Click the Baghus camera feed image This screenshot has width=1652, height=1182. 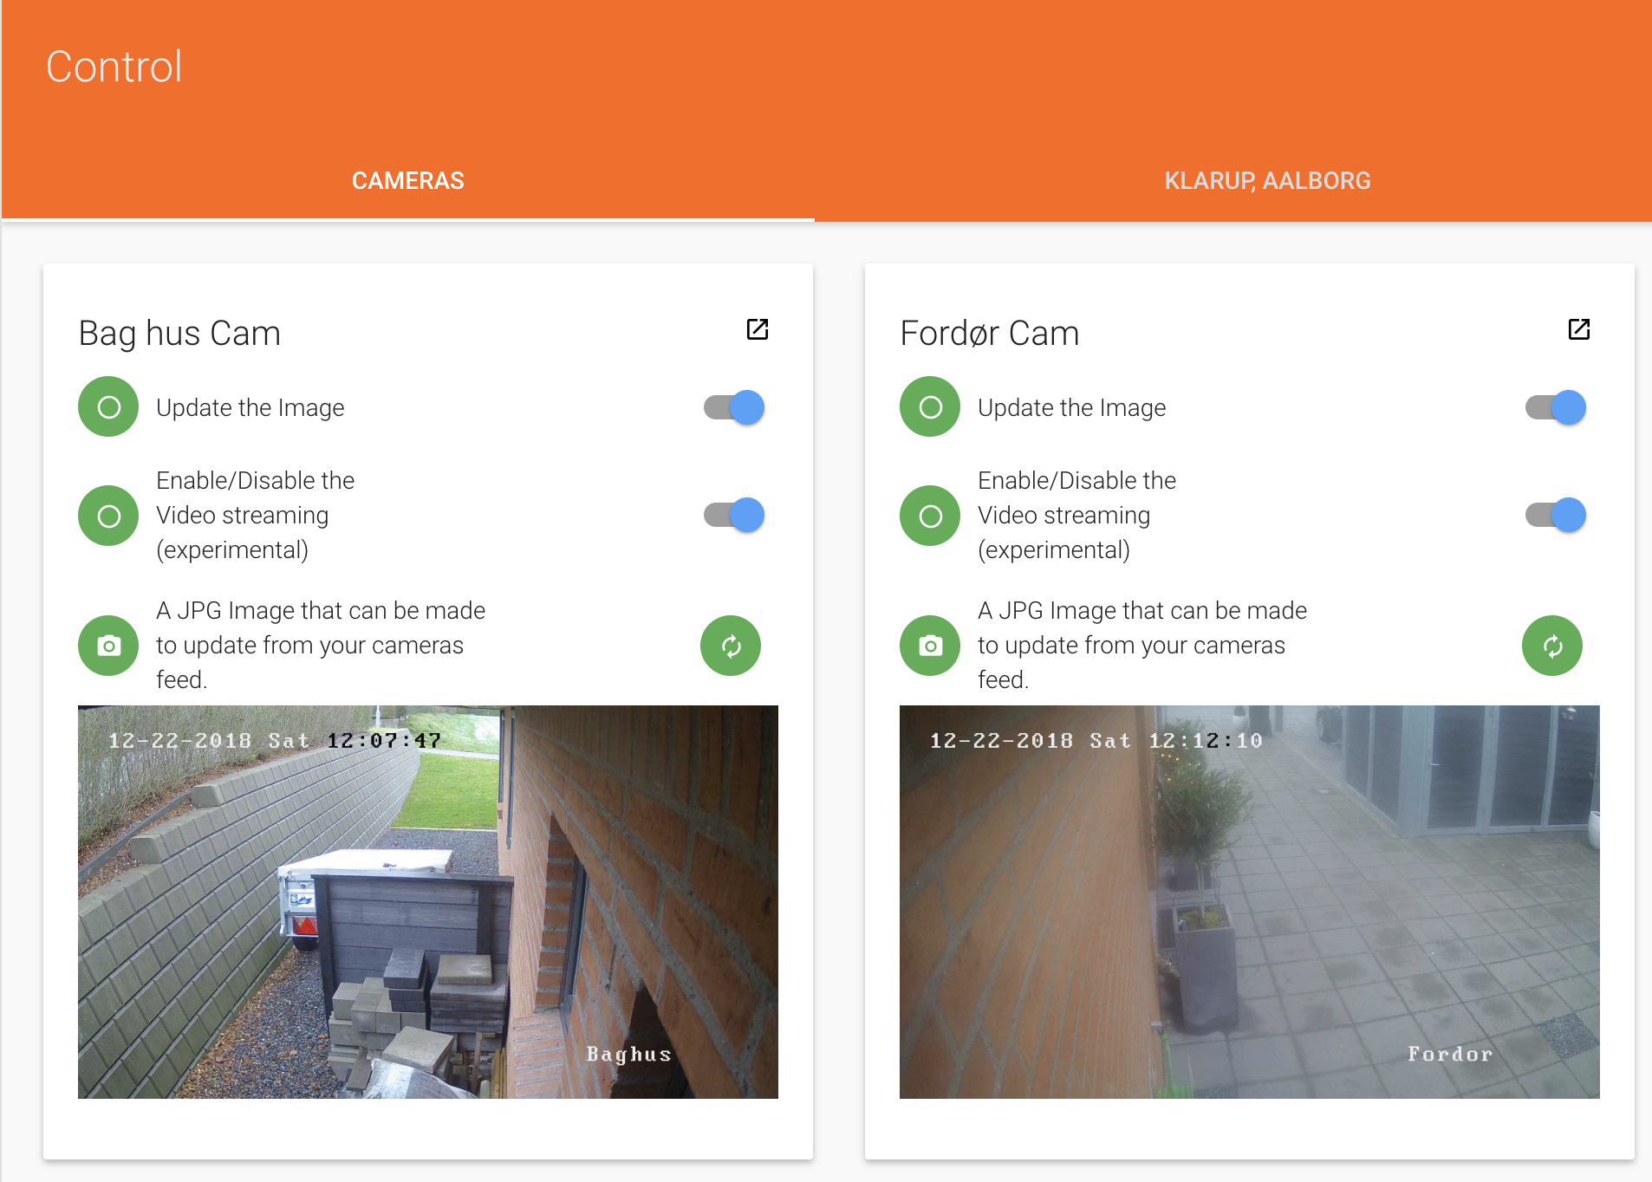428,901
